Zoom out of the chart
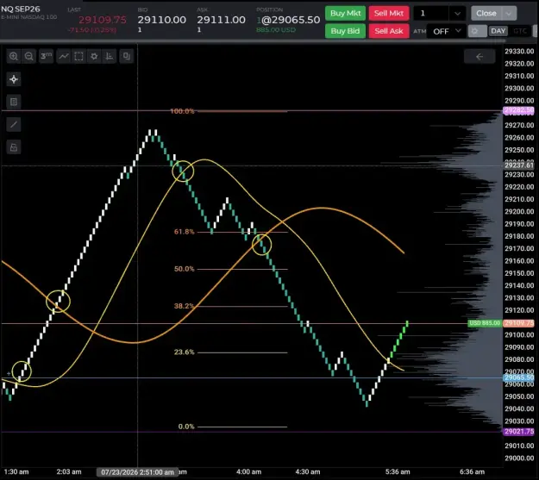Viewport: 539px width, 480px height. [28, 56]
